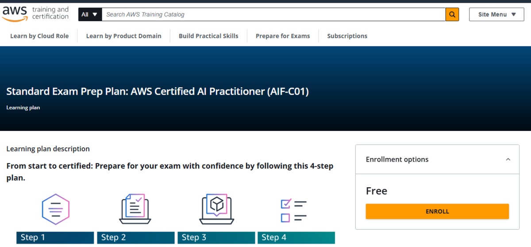Viewport: 531px width, 247px height.
Task: Click the Step 3 laptop cube icon
Action: pyautogui.click(x=216, y=208)
